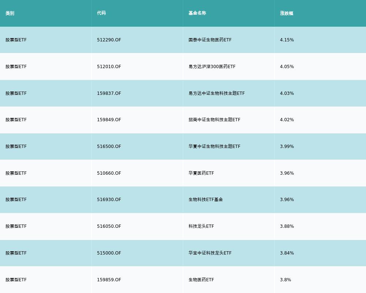Click 股票型ETF in the 510660.OF row

coord(16,173)
